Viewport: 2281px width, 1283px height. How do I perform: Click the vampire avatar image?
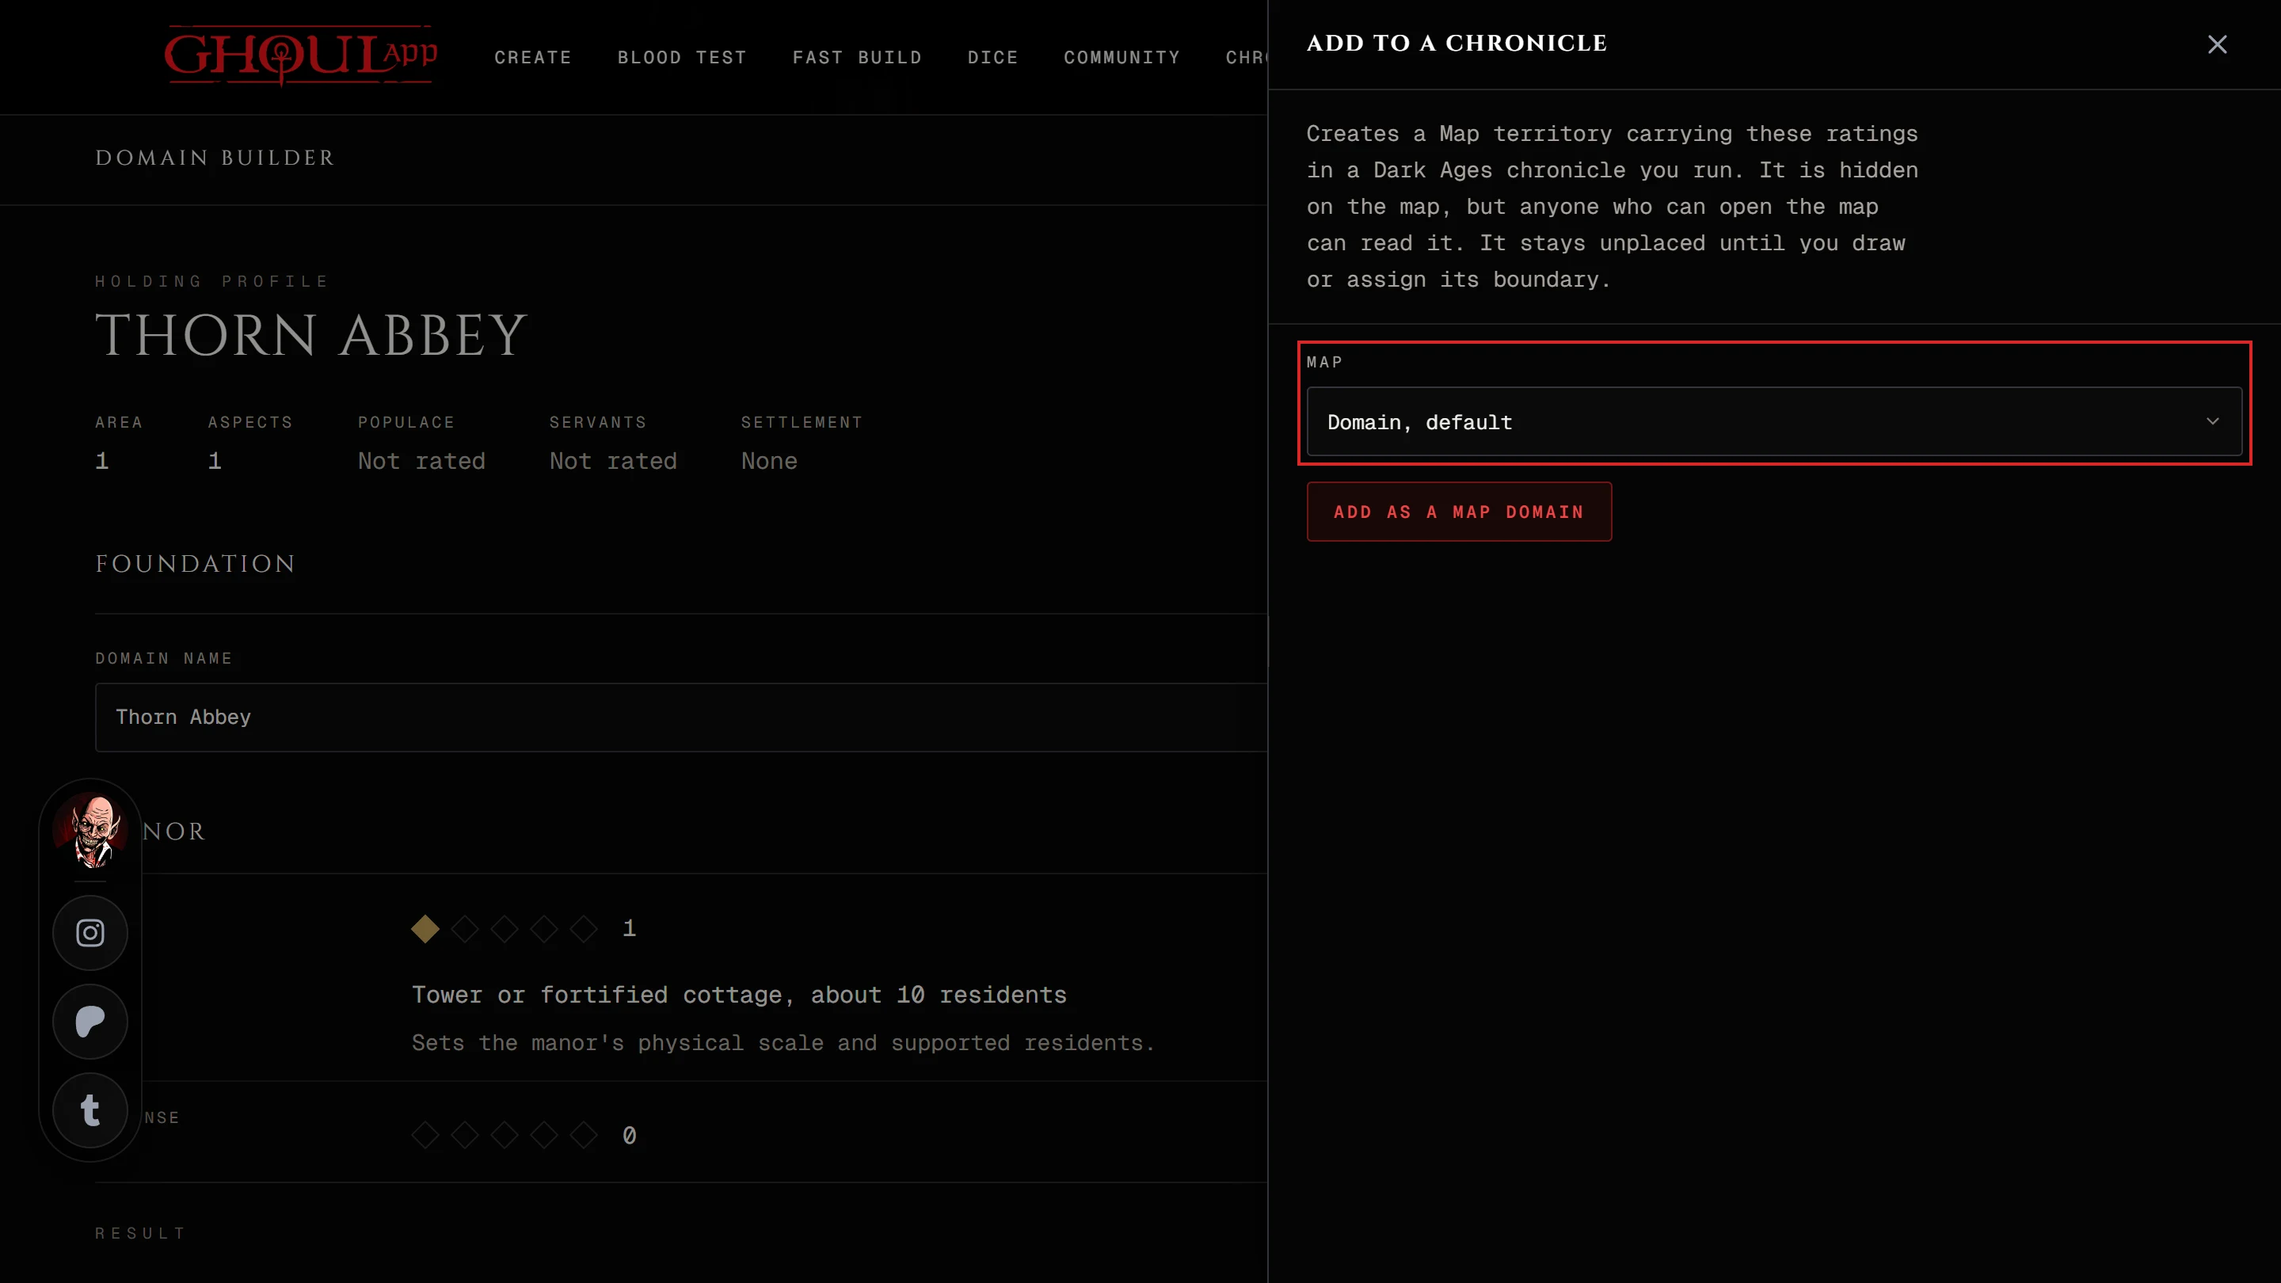coord(91,831)
